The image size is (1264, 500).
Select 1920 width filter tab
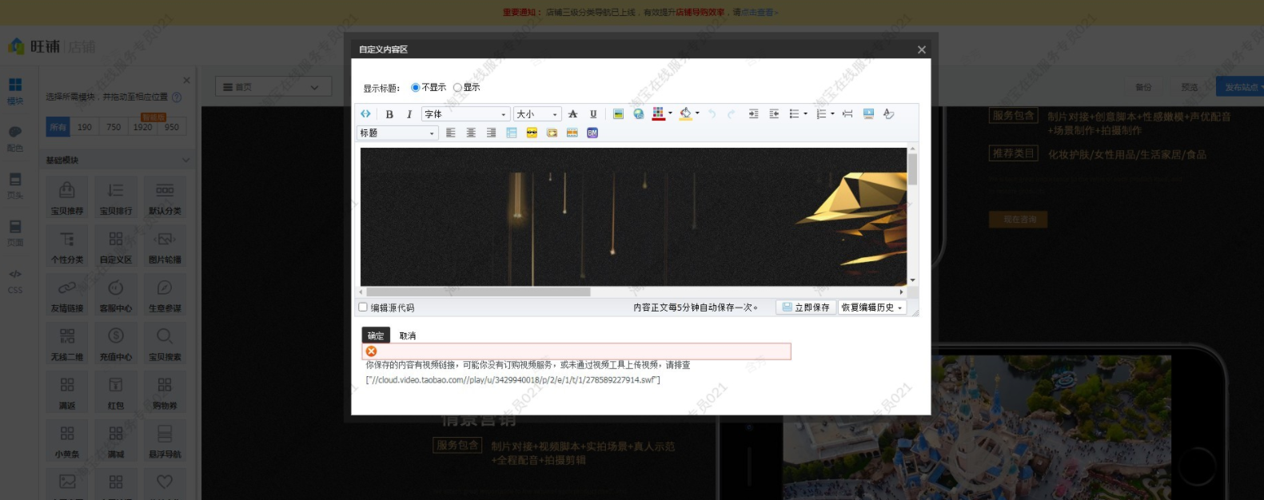(x=143, y=126)
